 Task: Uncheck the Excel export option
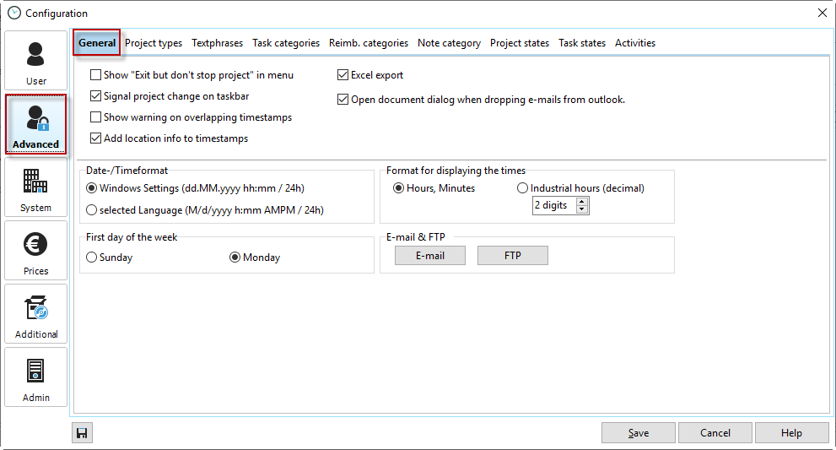click(343, 75)
